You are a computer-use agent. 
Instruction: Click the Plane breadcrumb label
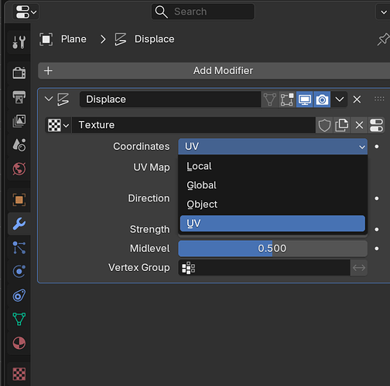click(x=74, y=39)
